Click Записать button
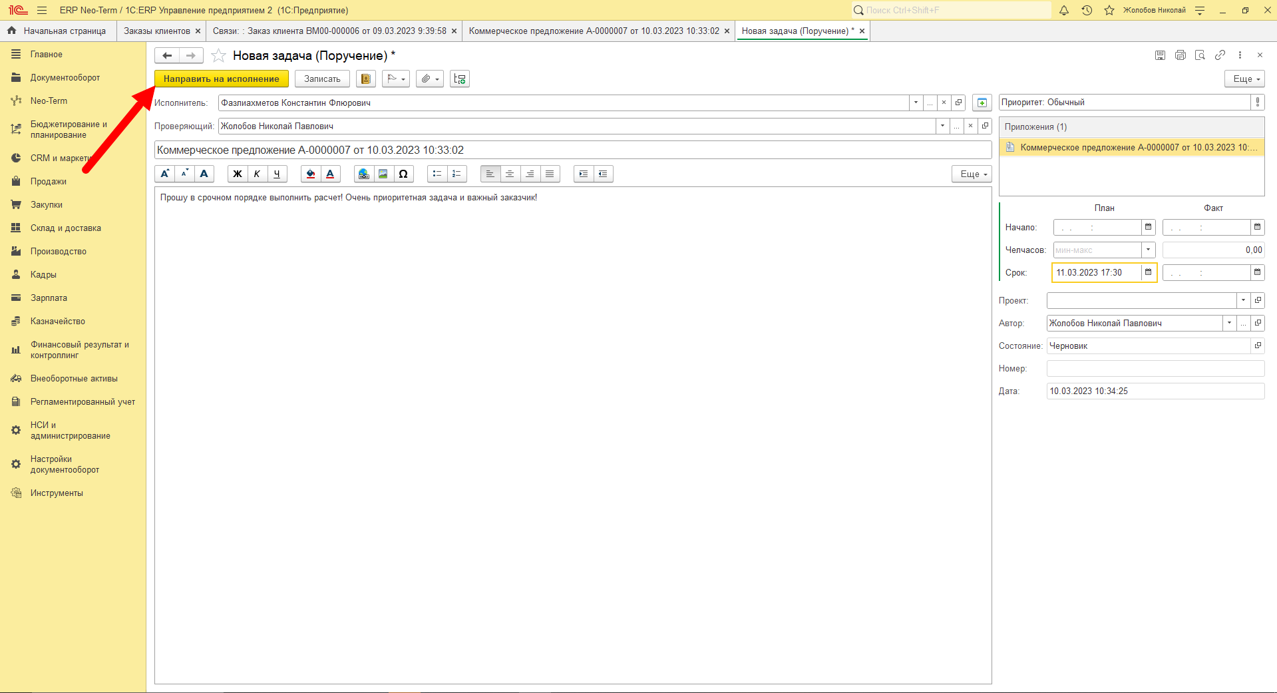The image size is (1277, 693). click(322, 79)
